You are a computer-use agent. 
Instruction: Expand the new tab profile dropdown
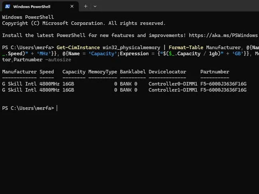tap(95, 6)
